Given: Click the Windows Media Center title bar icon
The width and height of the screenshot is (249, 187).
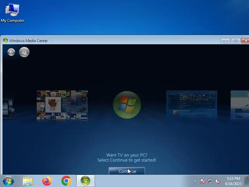Looking at the screenshot, I should [5, 41].
